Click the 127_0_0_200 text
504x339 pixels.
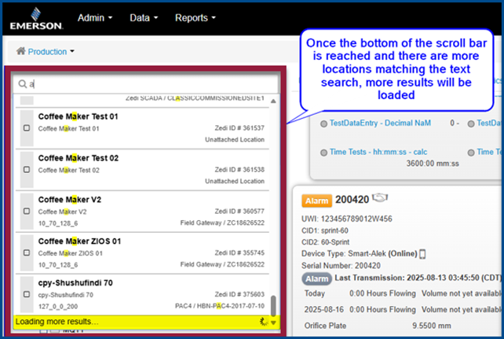[58, 307]
